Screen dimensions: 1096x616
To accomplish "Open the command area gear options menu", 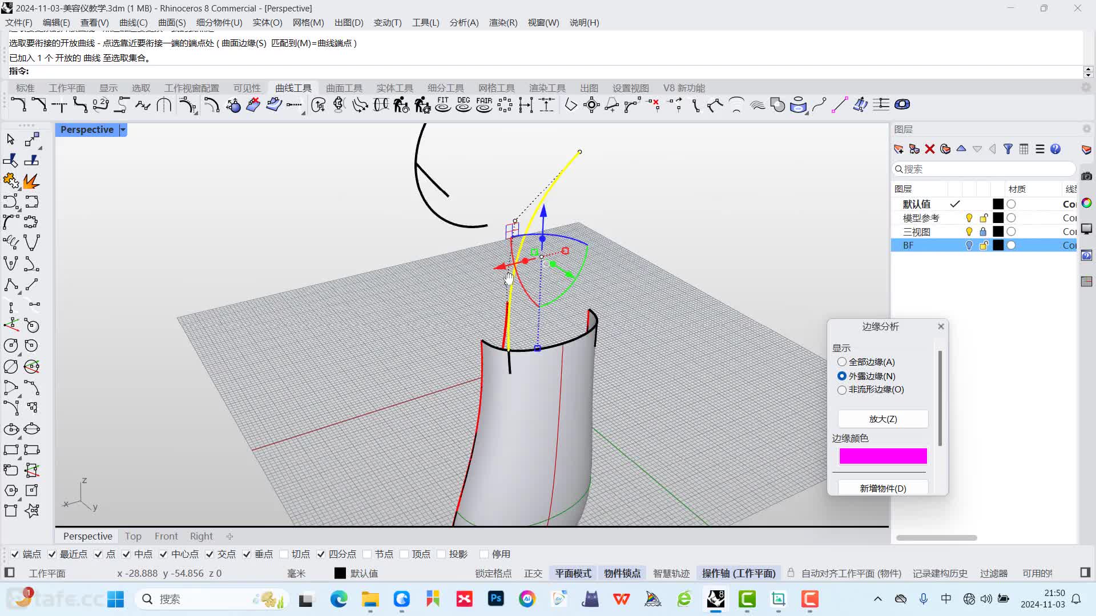I will tap(1086, 87).
